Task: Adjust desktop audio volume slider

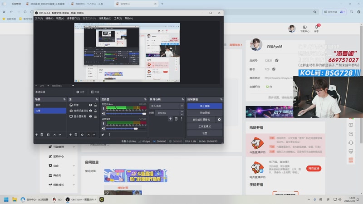Action: pyautogui.click(x=126, y=128)
